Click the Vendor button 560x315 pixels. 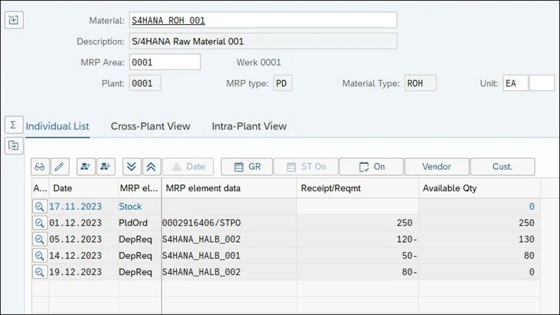(x=437, y=167)
